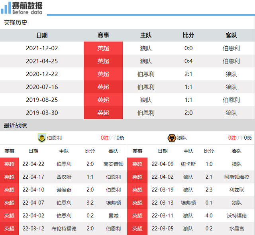255x235 pixels.
Task: Select the 最近战绩 section header
Action: point(15,125)
